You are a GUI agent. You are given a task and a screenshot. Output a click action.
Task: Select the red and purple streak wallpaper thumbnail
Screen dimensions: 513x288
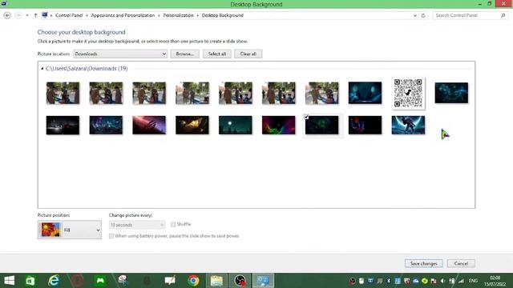(x=149, y=125)
